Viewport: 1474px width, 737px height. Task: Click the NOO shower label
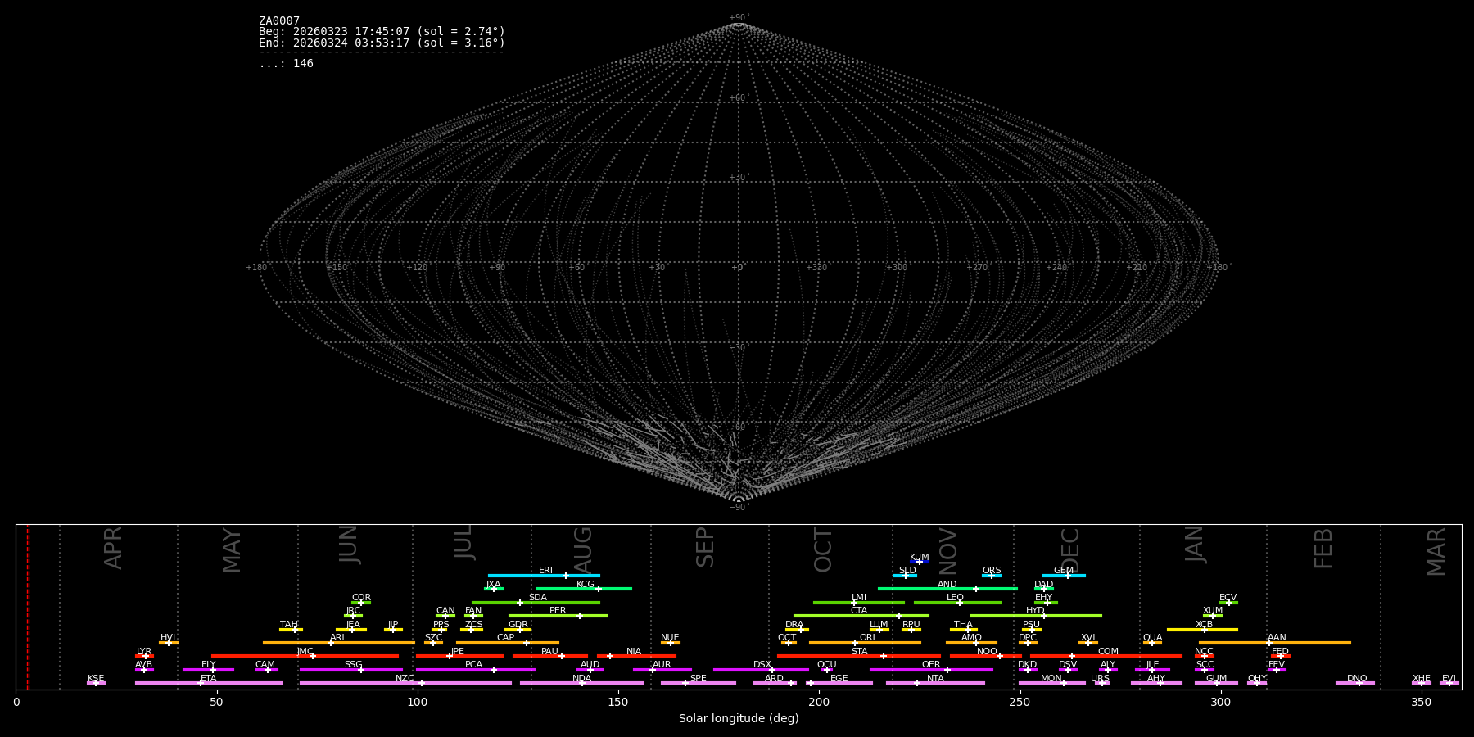(988, 652)
